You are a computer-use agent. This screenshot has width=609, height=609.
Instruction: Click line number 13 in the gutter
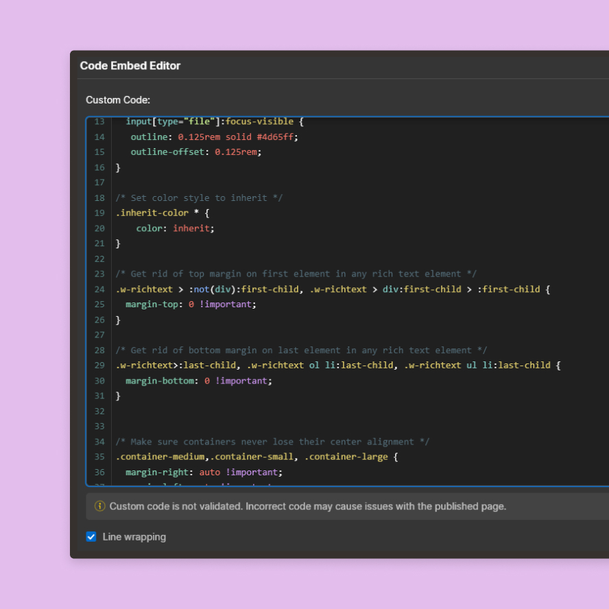tap(99, 121)
